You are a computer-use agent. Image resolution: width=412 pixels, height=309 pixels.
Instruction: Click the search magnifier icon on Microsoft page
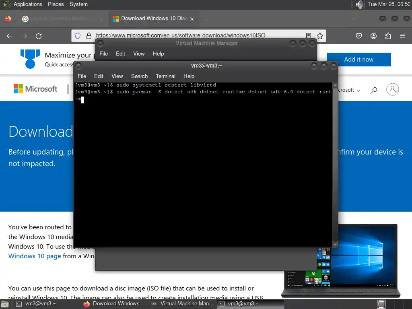pos(374,90)
